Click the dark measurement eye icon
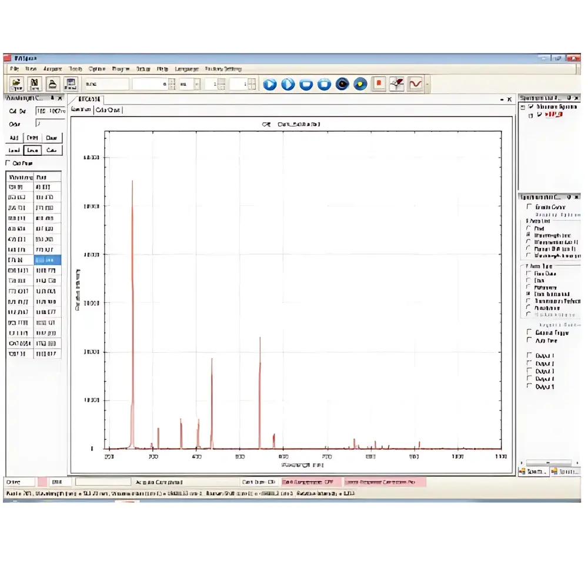Screen dimensions: 588x588 tap(342, 84)
